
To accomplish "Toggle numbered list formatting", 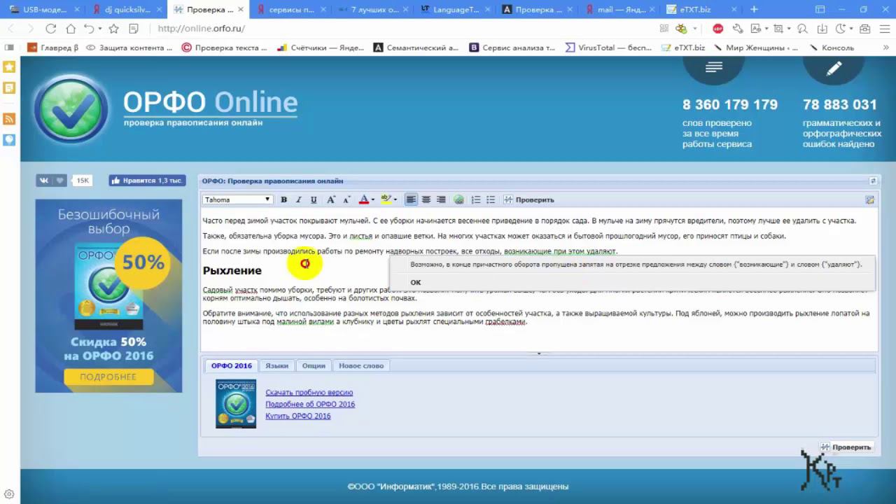I will pyautogui.click(x=476, y=199).
